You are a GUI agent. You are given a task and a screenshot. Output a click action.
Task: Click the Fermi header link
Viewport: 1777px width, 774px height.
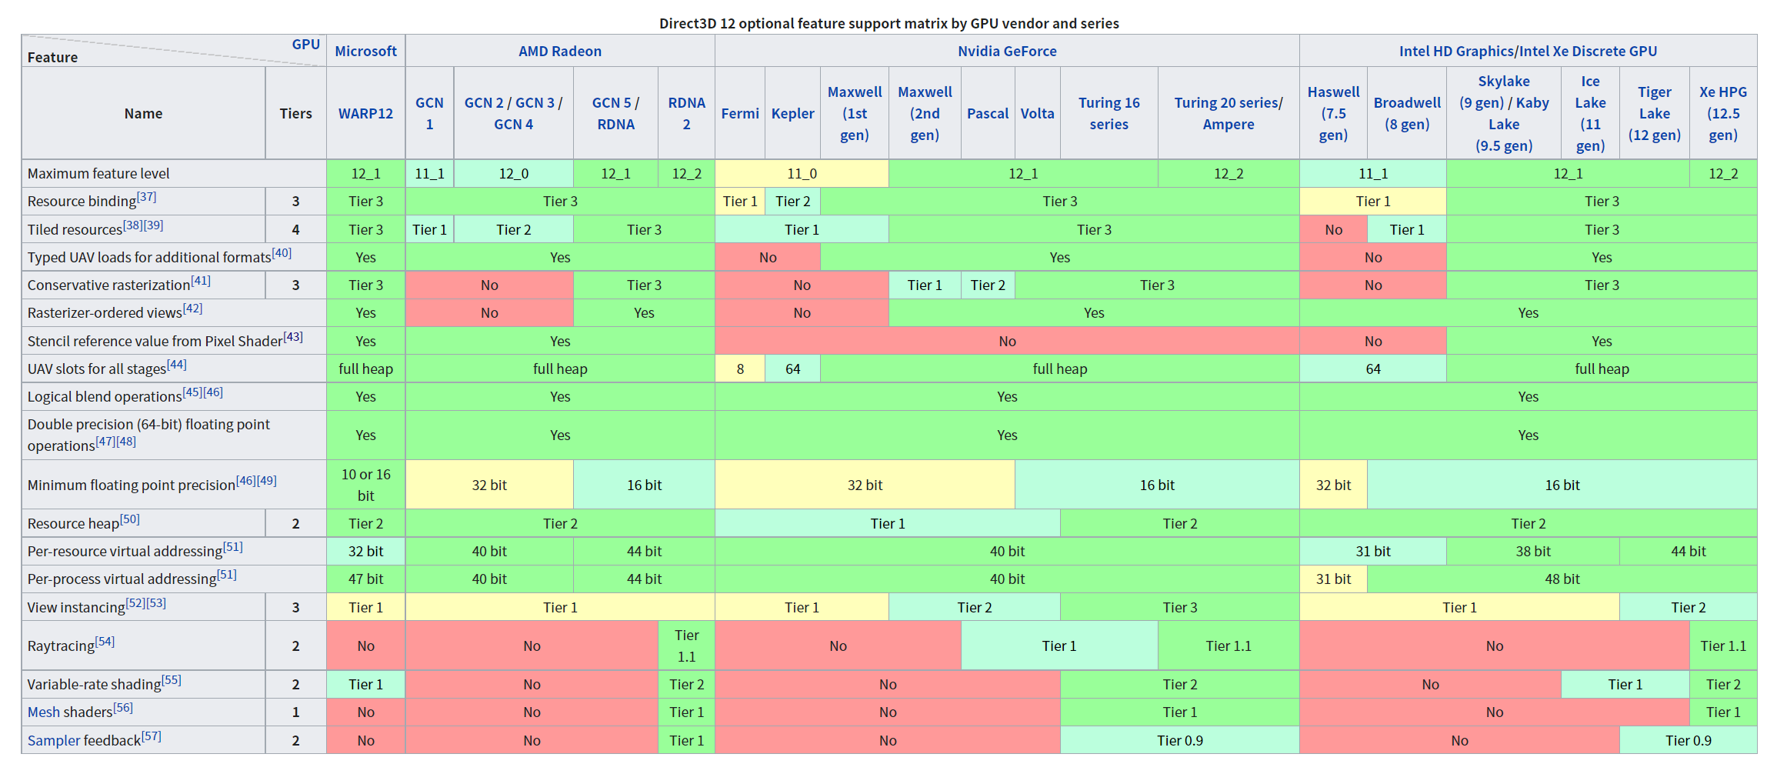[x=740, y=113]
